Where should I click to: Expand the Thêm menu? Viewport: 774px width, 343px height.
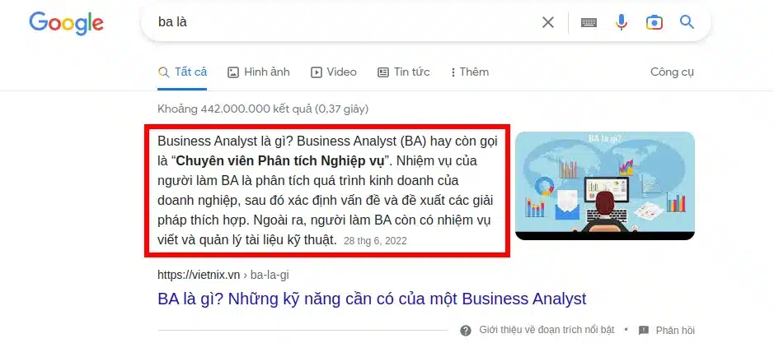470,72
